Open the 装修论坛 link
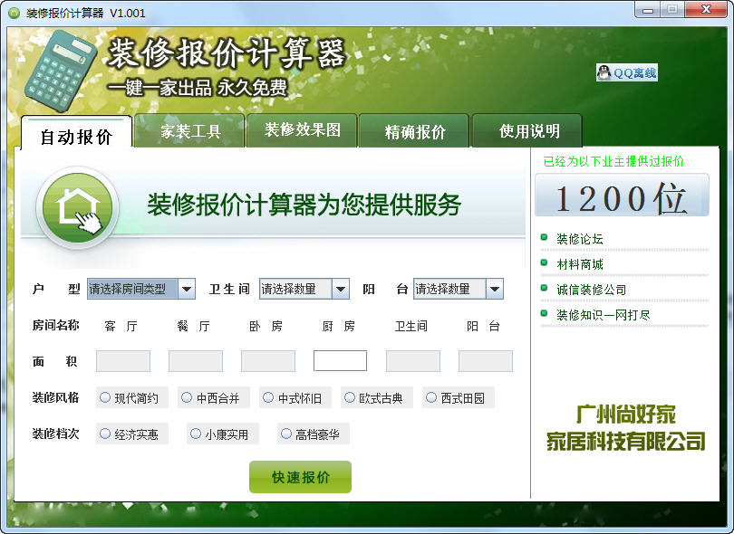The image size is (734, 534). click(x=579, y=239)
